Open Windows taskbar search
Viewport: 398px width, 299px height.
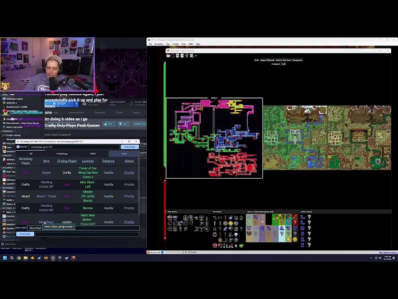(12, 258)
